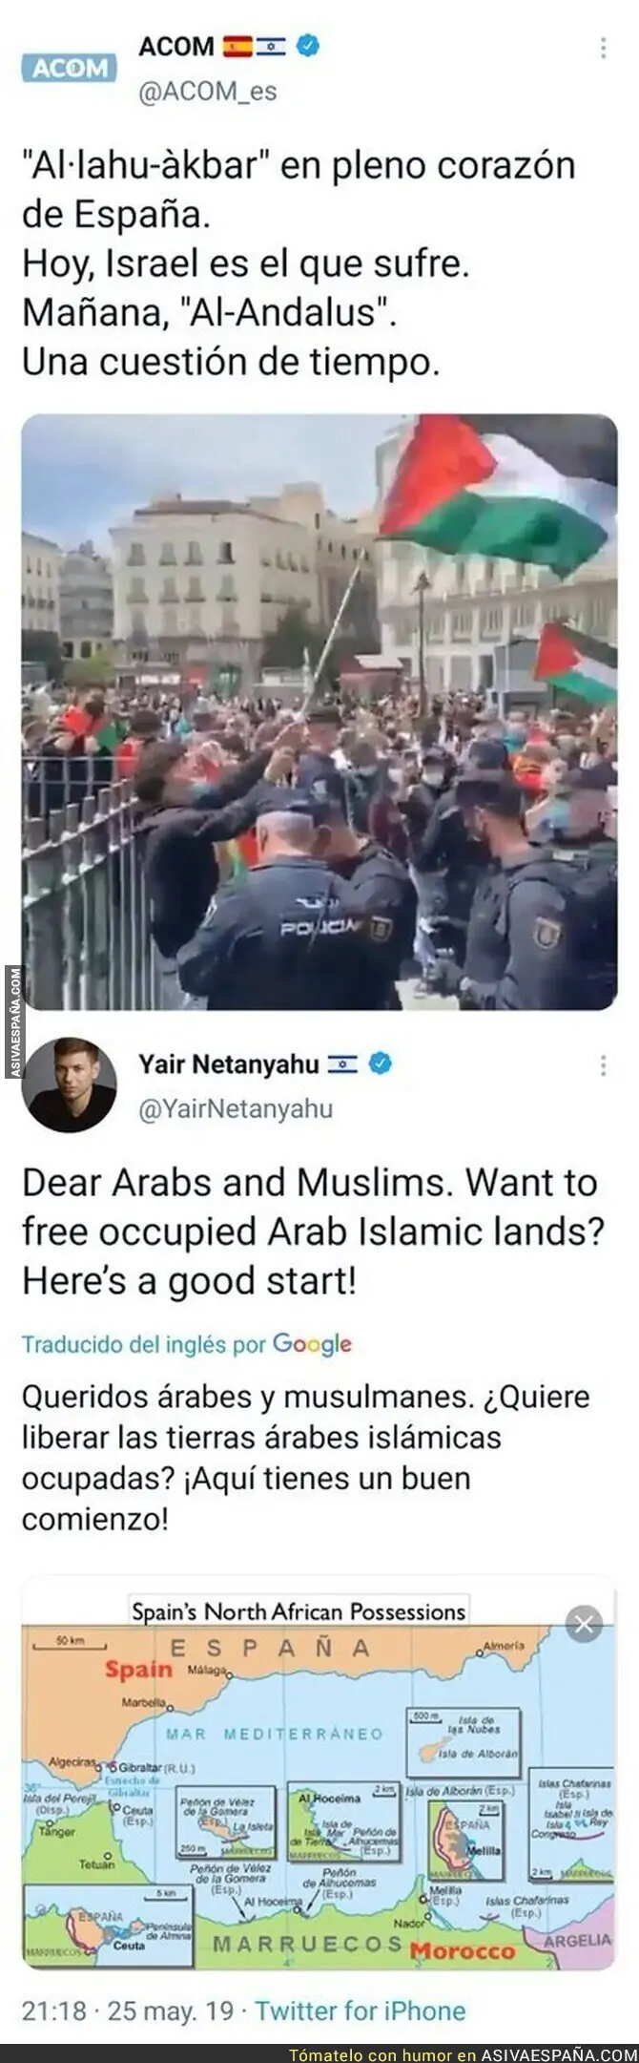Screen dimensions: 639x2063
Task: Play the Palestine flag protest video
Action: (x=319, y=712)
